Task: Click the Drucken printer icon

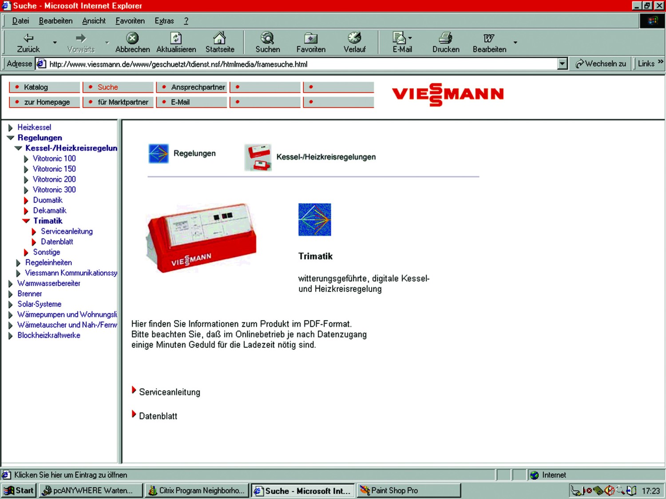Action: coord(446,38)
